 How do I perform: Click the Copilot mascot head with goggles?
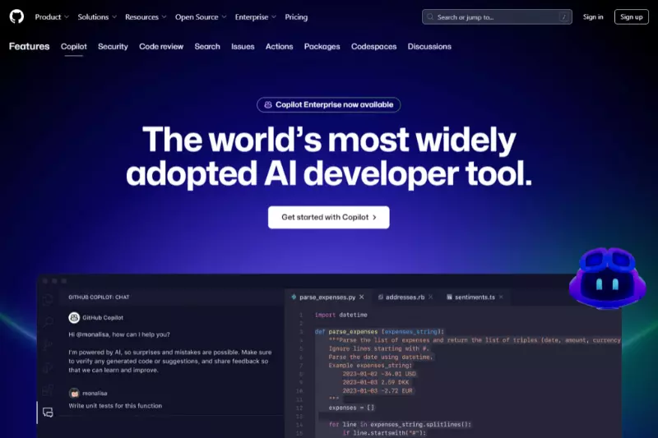(607, 279)
